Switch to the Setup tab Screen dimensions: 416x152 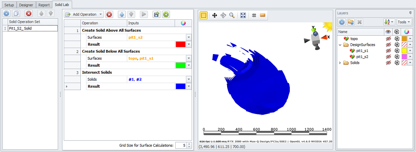tap(9, 5)
